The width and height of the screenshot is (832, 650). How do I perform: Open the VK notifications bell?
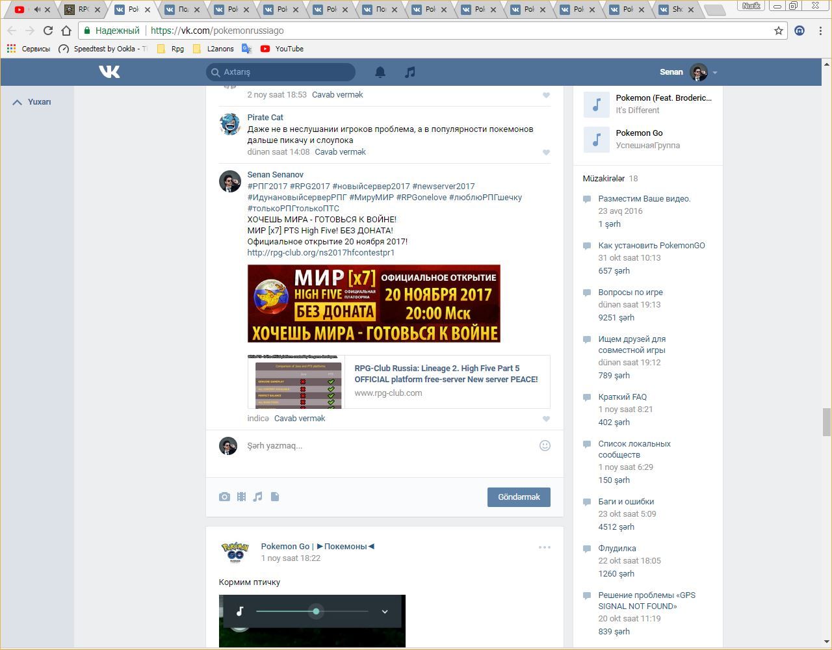pyautogui.click(x=380, y=72)
